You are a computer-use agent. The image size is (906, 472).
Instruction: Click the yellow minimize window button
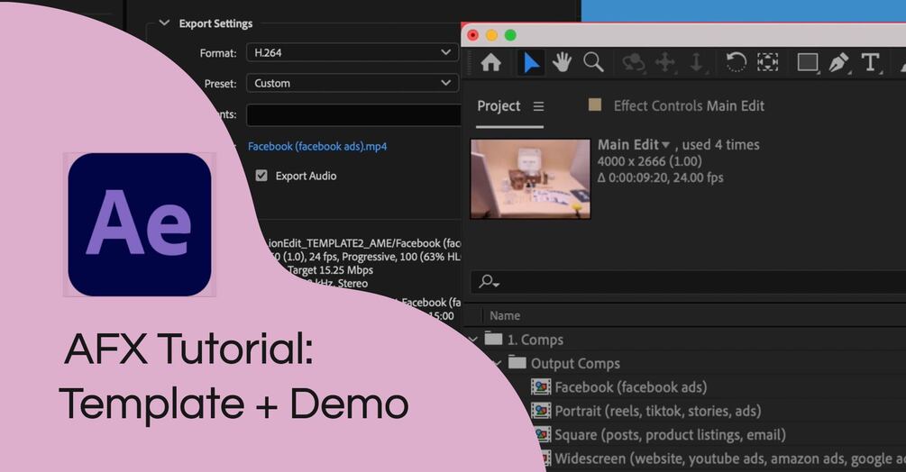491,35
